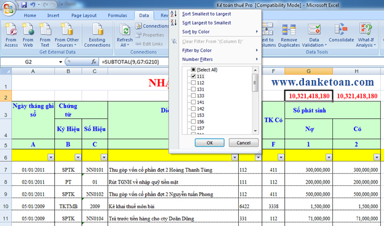Screen dimensions: 384x226
Task: Select the cell 'Kê khai thuế môn bài'
Action: (173, 206)
